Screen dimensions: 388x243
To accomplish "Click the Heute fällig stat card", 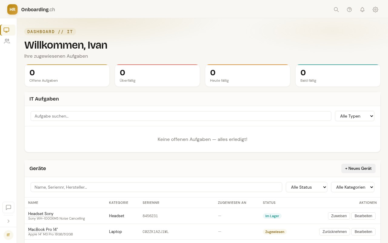I will (248, 76).
